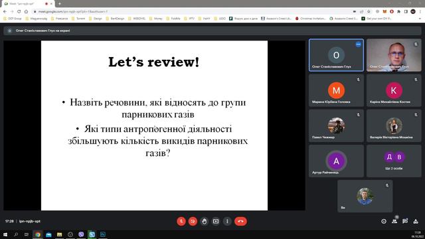The image size is (425, 239).
Task: Select the participant tile with letter M
Action: 336,90
